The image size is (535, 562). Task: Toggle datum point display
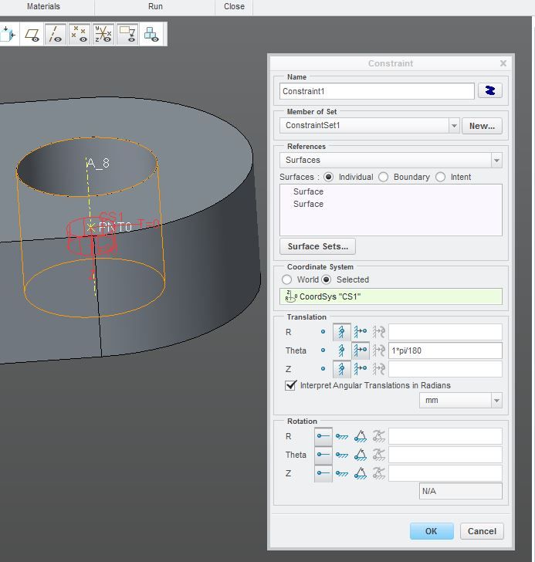(x=79, y=35)
